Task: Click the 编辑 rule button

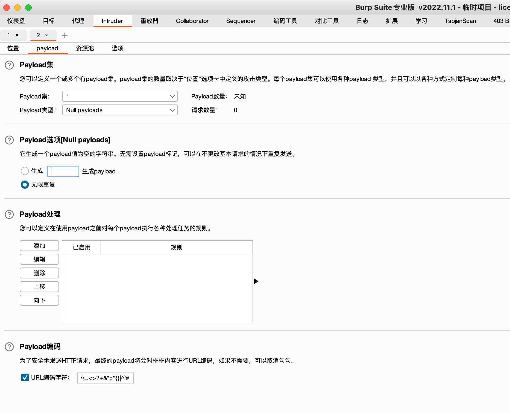Action: [x=39, y=259]
